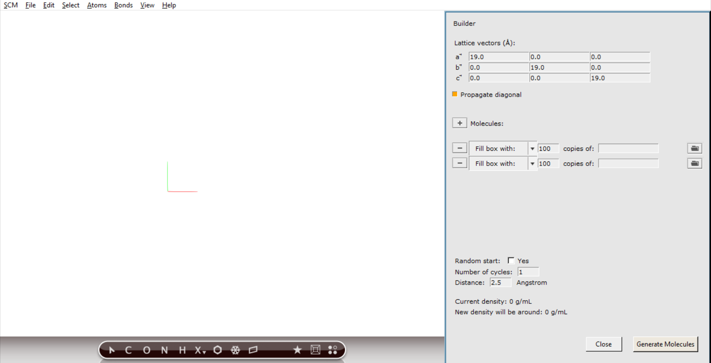The height and width of the screenshot is (363, 711).
Task: Click the parallelogram periodic cell tool
Action: (x=253, y=350)
